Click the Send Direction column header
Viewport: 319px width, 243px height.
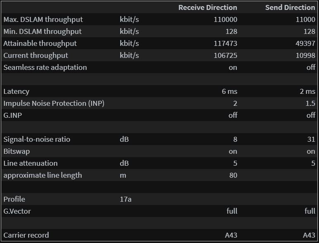point(290,7)
